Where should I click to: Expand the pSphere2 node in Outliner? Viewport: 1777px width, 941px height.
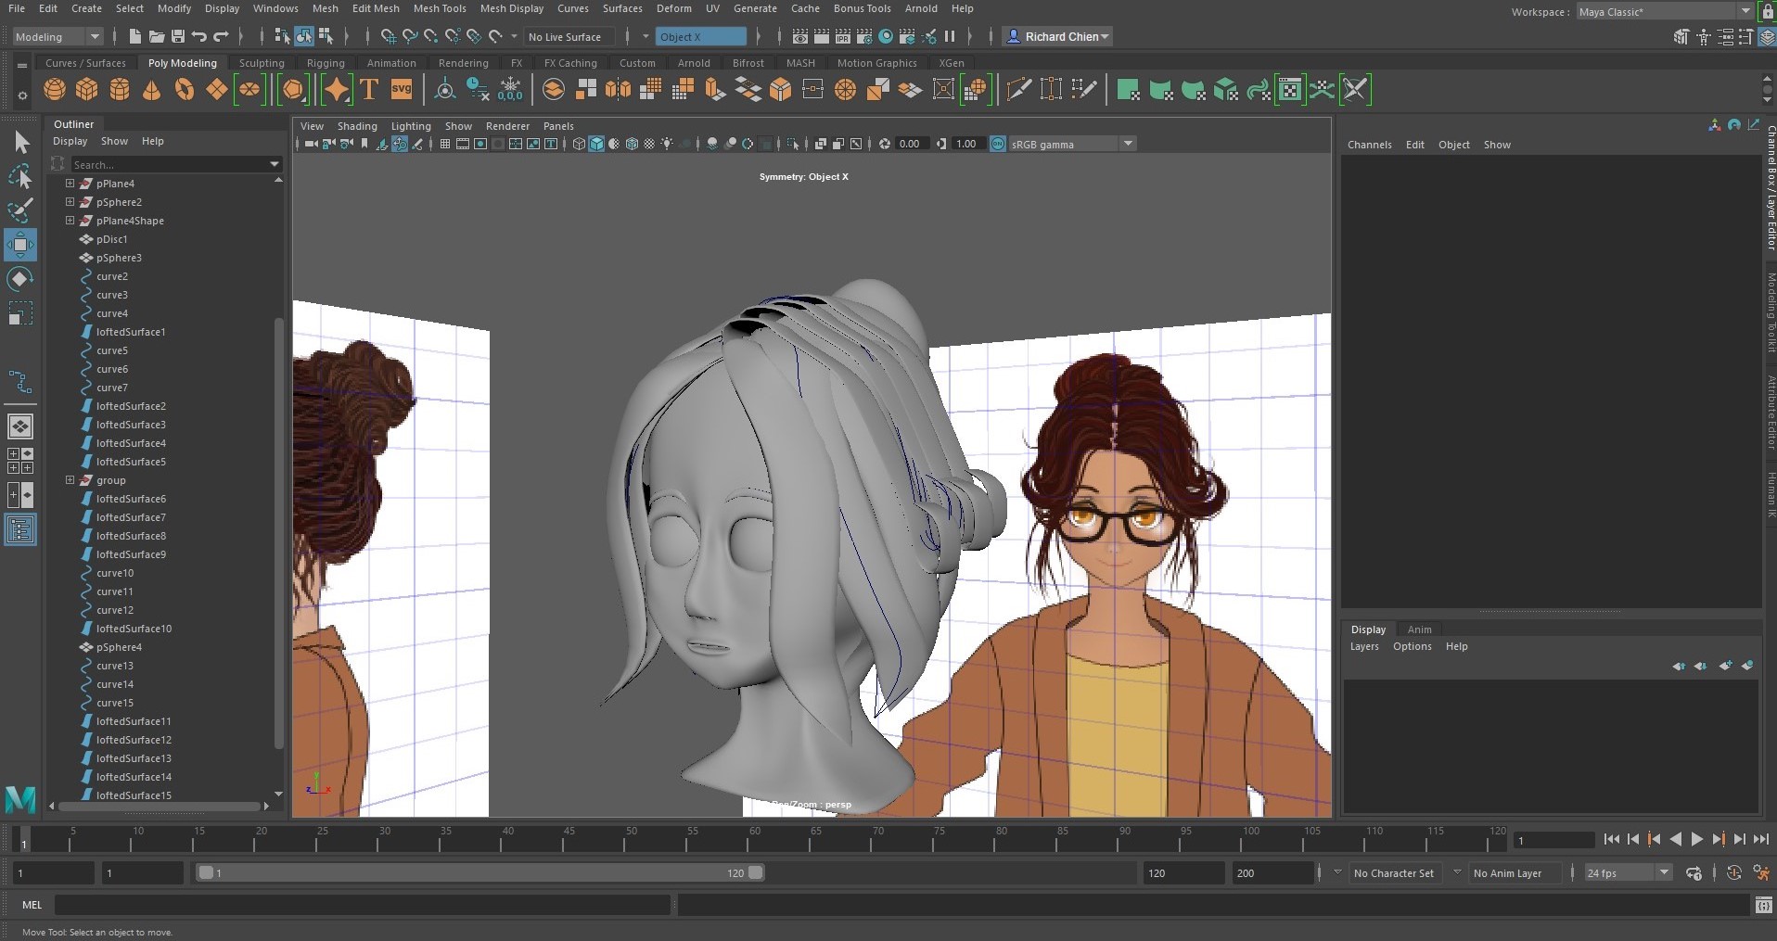click(70, 202)
